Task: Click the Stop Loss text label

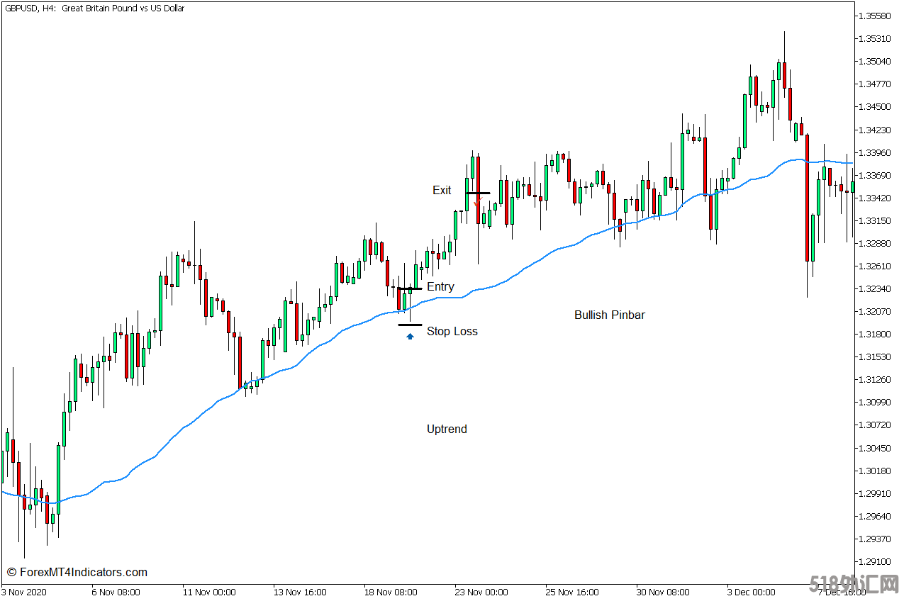Action: (x=452, y=332)
